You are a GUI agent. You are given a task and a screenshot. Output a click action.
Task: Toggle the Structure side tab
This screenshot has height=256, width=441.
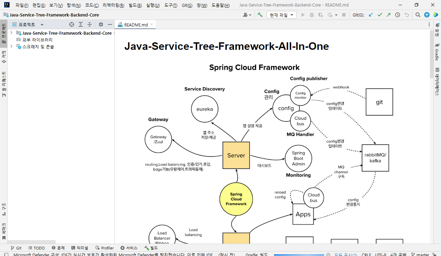[4, 209]
